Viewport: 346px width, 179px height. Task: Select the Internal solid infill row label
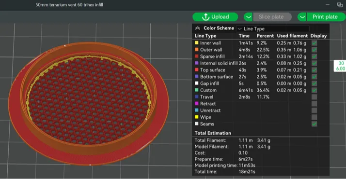coord(219,63)
